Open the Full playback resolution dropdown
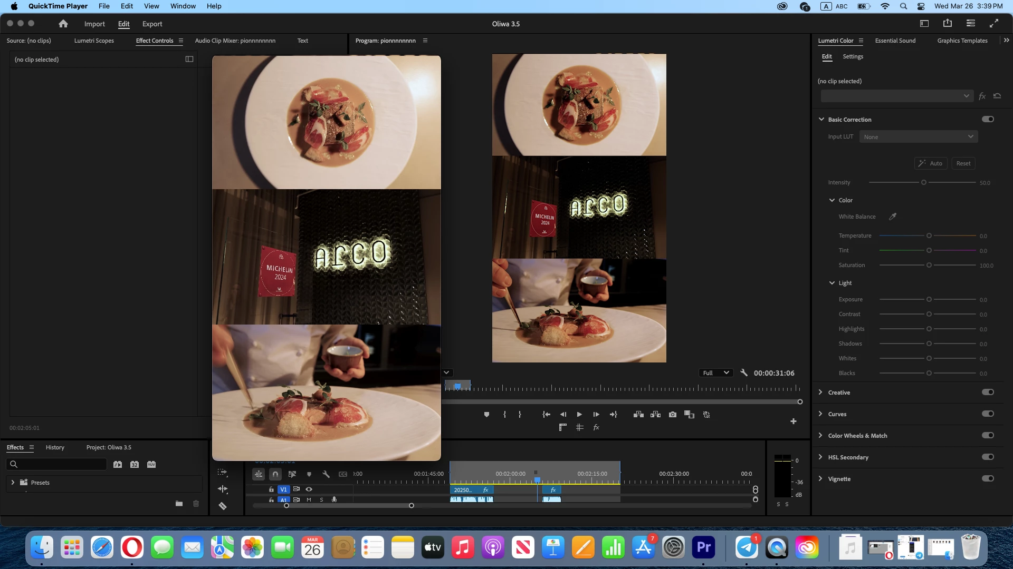The width and height of the screenshot is (1013, 569). [x=715, y=373]
